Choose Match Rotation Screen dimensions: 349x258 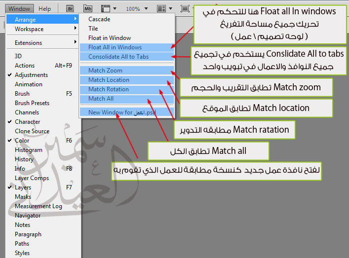(x=127, y=89)
